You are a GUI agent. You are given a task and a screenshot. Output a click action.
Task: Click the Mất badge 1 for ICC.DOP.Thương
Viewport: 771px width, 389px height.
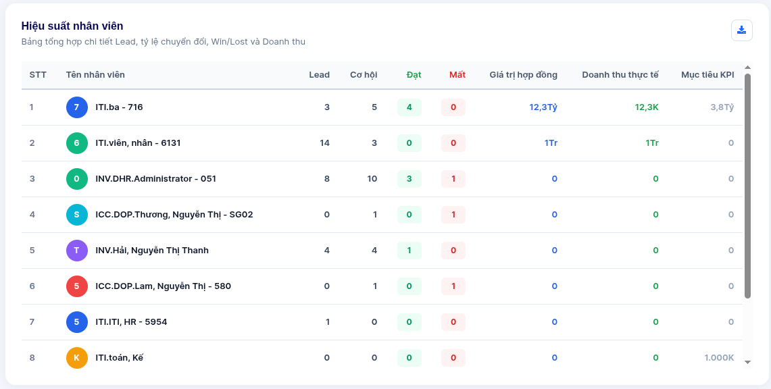click(x=453, y=215)
